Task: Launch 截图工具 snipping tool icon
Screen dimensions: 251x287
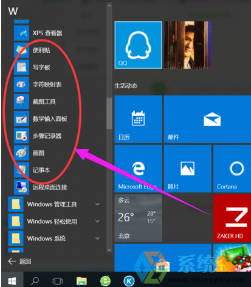Action: click(21, 102)
